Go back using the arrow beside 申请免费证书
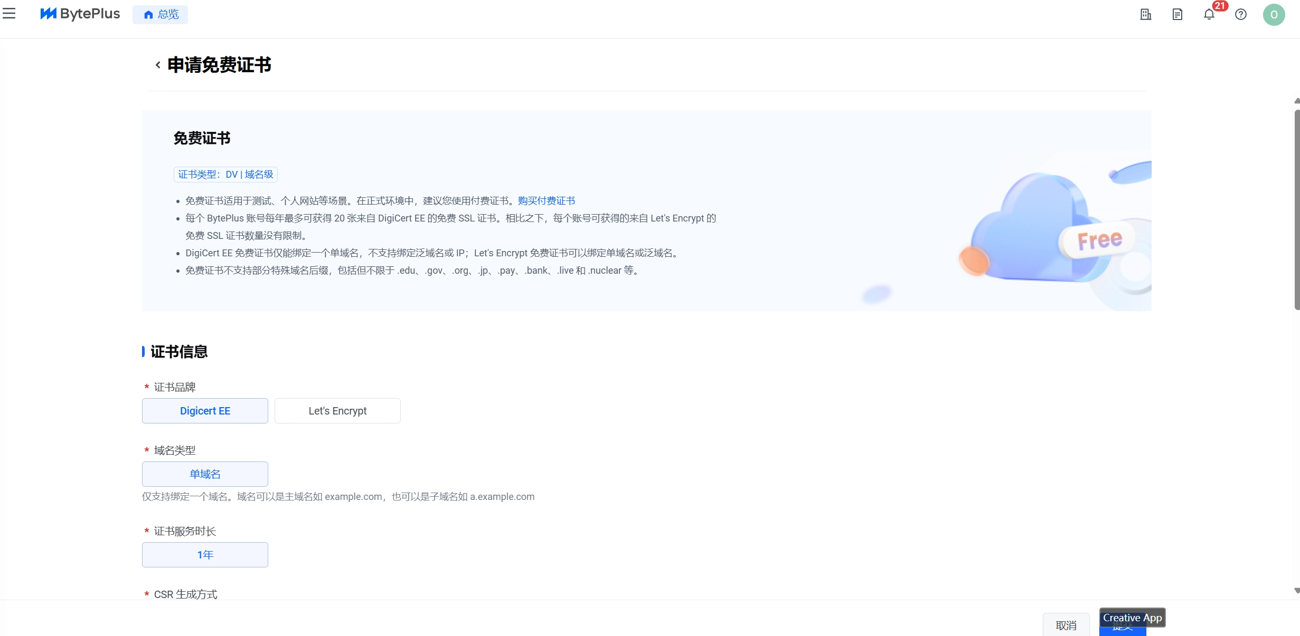 (157, 65)
